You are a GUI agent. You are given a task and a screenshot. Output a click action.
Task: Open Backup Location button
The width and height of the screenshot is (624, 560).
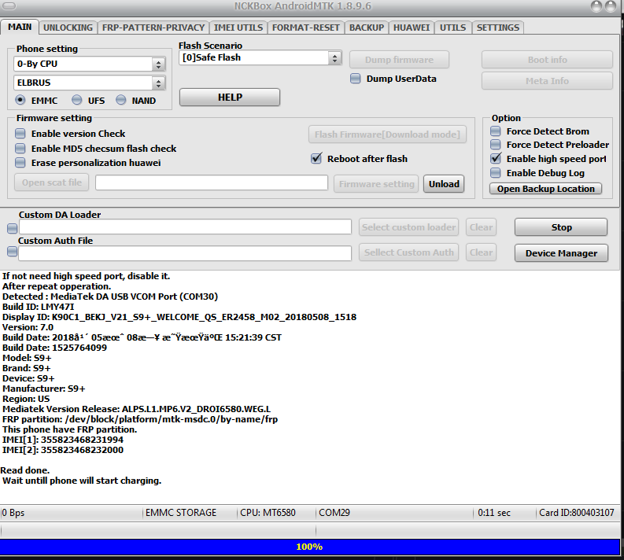[545, 189]
